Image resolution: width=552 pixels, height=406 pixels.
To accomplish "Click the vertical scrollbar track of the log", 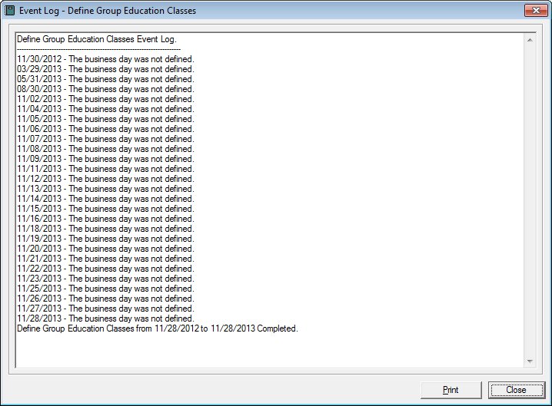I will pyautogui.click(x=530, y=200).
